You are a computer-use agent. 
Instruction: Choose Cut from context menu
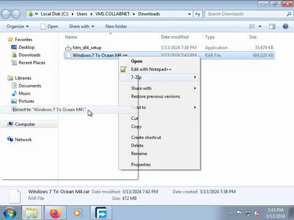coord(159,118)
